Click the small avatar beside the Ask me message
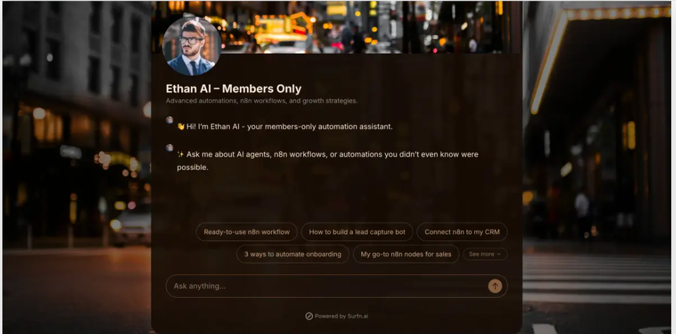Image resolution: width=676 pixels, height=334 pixels. (x=170, y=148)
